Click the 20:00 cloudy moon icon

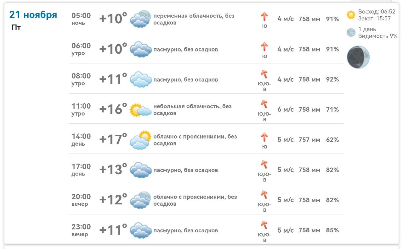tap(140, 200)
